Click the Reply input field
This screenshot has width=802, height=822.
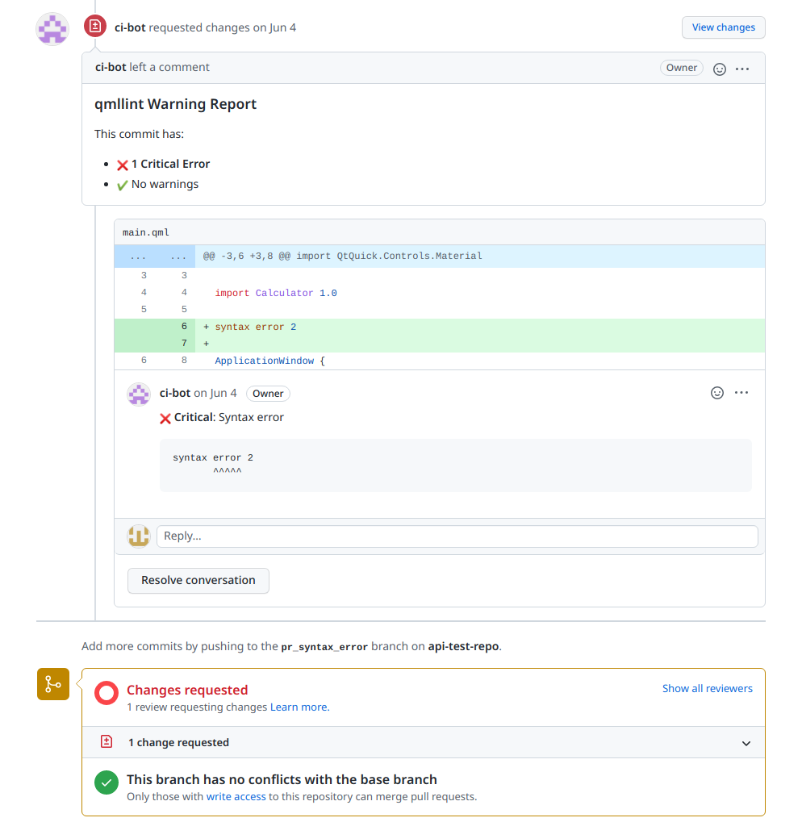pyautogui.click(x=457, y=536)
